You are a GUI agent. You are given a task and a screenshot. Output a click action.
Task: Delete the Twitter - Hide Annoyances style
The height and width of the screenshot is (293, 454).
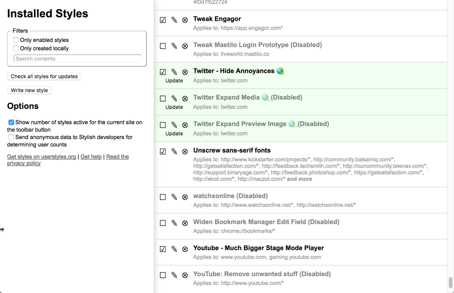pos(184,72)
